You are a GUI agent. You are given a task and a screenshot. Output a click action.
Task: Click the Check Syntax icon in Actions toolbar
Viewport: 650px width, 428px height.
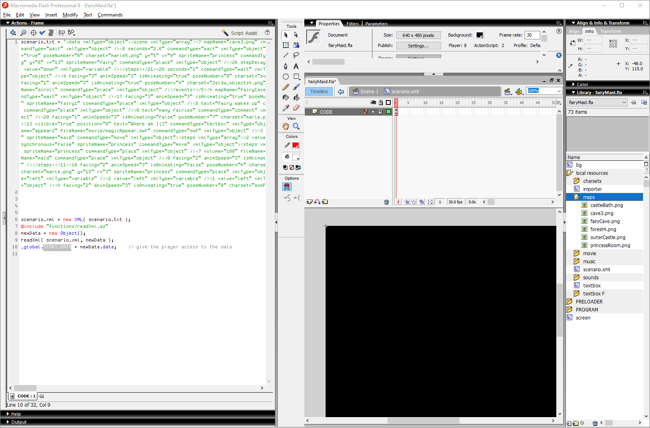42,33
